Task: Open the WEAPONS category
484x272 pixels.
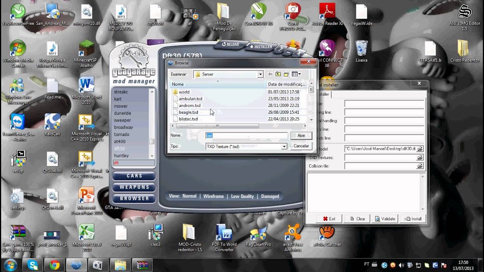Action: click(x=134, y=187)
